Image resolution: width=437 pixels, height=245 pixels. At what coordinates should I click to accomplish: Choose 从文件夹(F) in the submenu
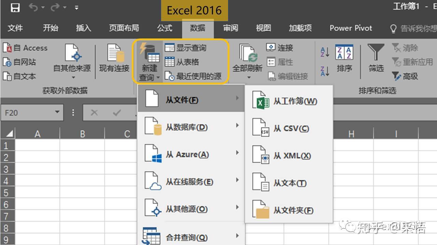click(x=289, y=210)
